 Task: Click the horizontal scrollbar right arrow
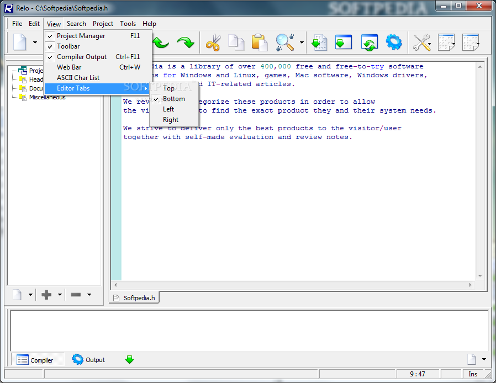(x=471, y=285)
